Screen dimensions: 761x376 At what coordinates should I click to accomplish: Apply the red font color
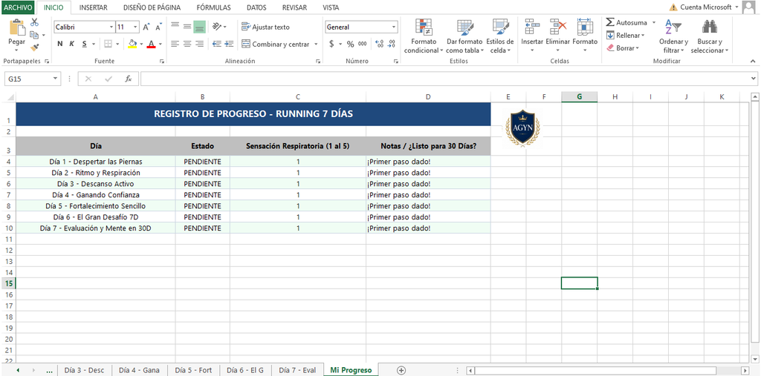point(151,44)
